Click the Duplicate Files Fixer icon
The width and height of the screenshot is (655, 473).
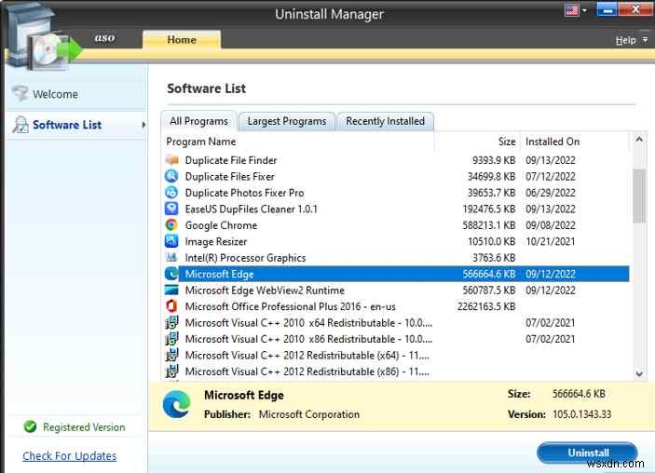171,176
